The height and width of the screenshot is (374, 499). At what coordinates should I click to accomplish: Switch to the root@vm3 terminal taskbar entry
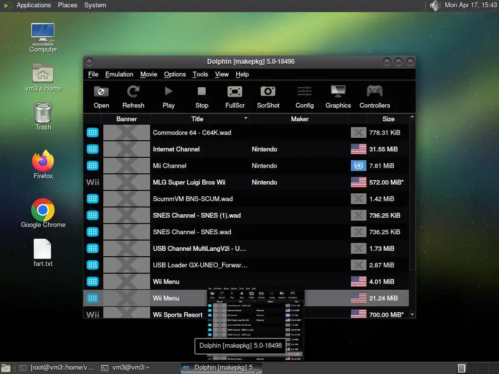pos(57,368)
